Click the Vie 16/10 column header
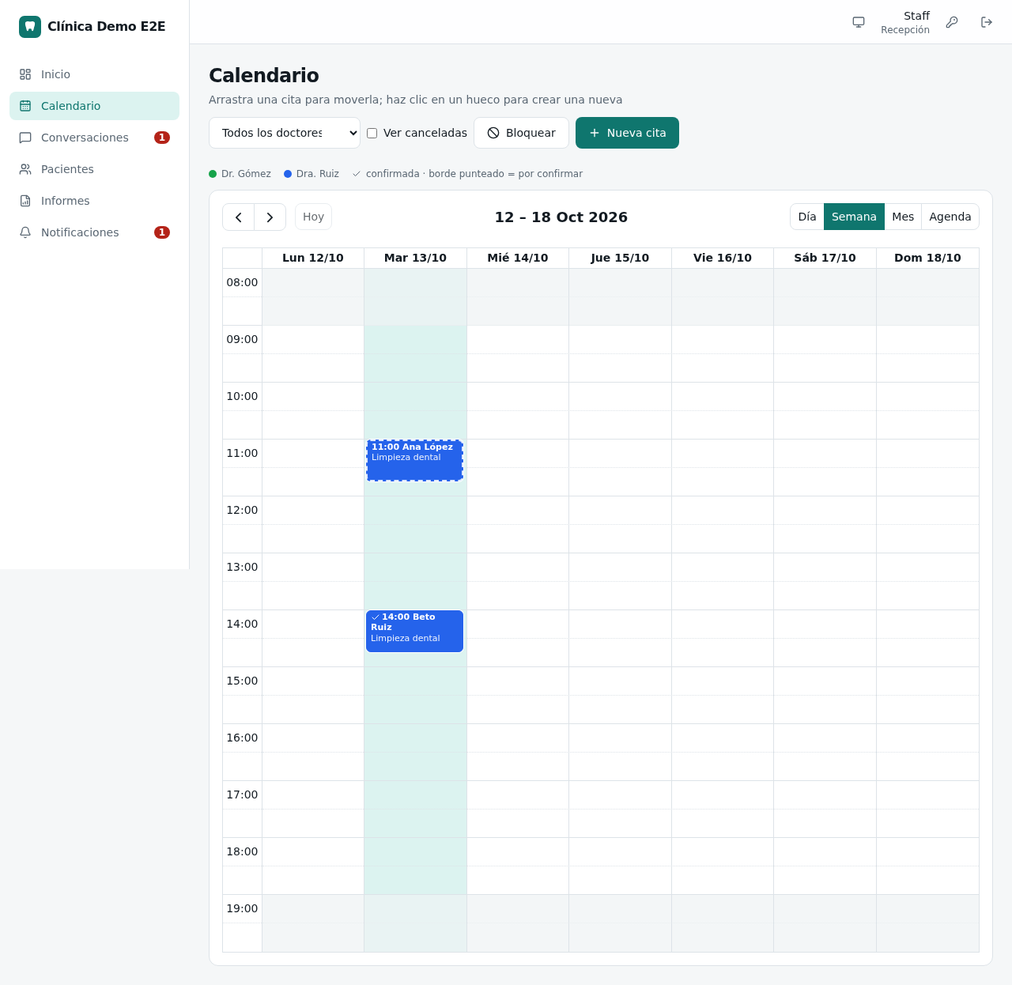 click(x=723, y=258)
